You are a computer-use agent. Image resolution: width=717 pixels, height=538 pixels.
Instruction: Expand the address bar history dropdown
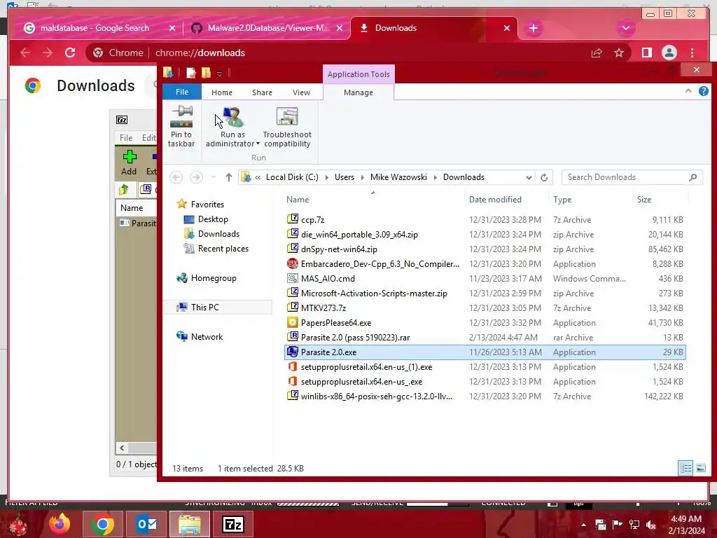pyautogui.click(x=529, y=177)
